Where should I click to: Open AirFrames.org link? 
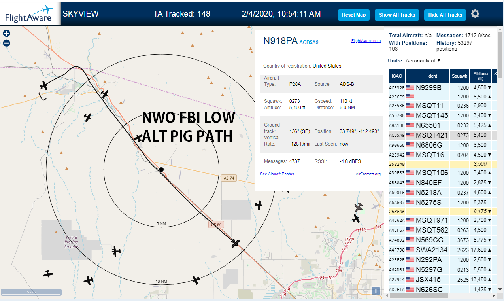[x=368, y=174]
